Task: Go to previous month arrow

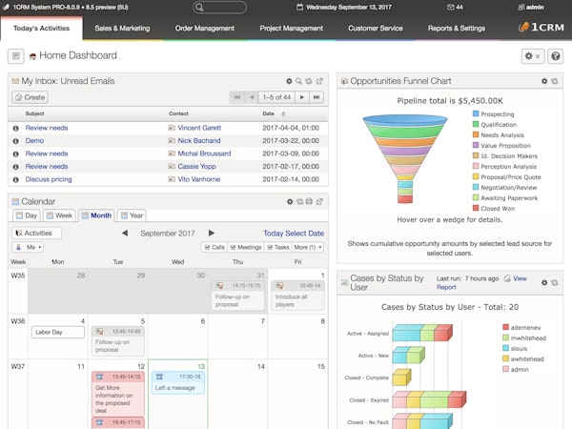Action: (125, 233)
